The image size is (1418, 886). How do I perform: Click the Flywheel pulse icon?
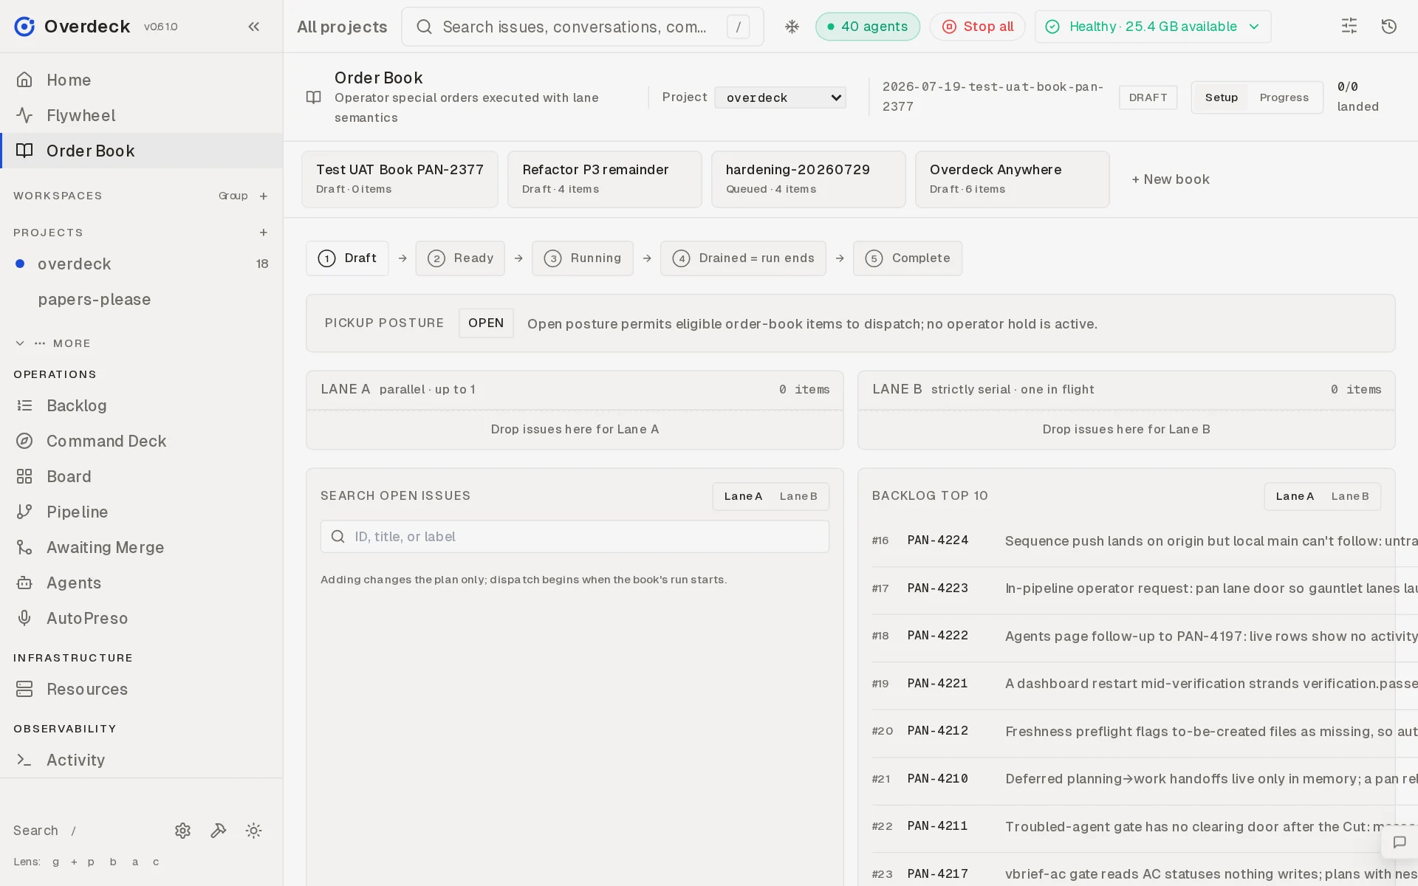[24, 115]
